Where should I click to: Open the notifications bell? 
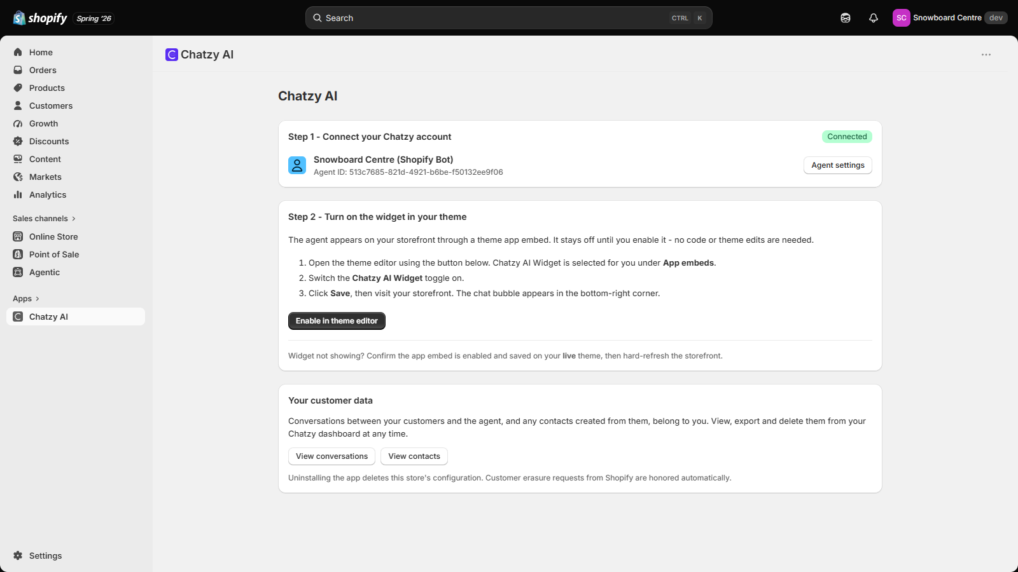[x=874, y=18]
